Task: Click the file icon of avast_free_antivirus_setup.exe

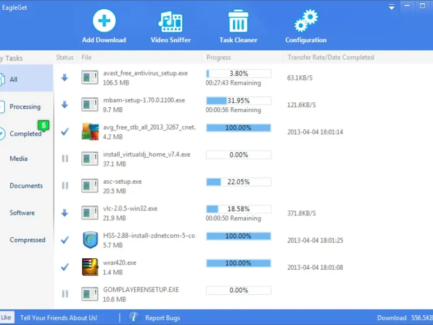Action: (90, 77)
